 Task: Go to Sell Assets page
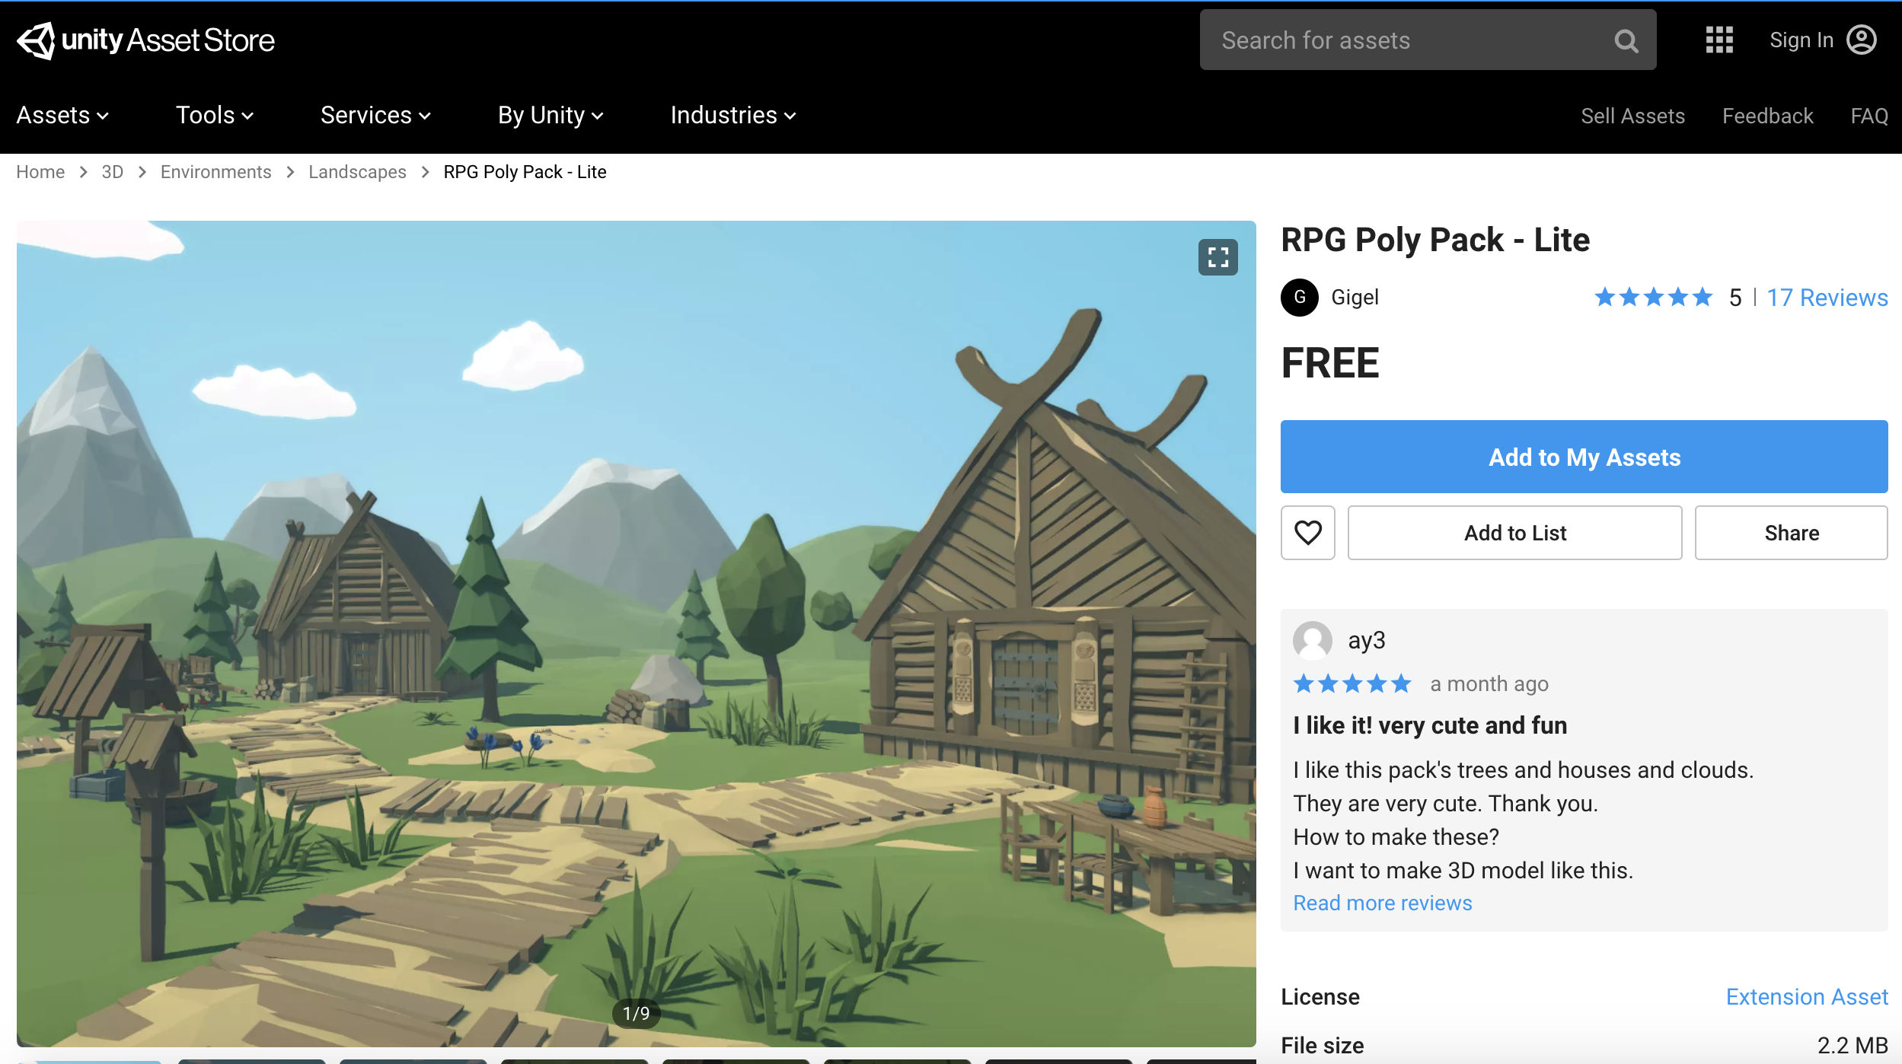tap(1632, 116)
